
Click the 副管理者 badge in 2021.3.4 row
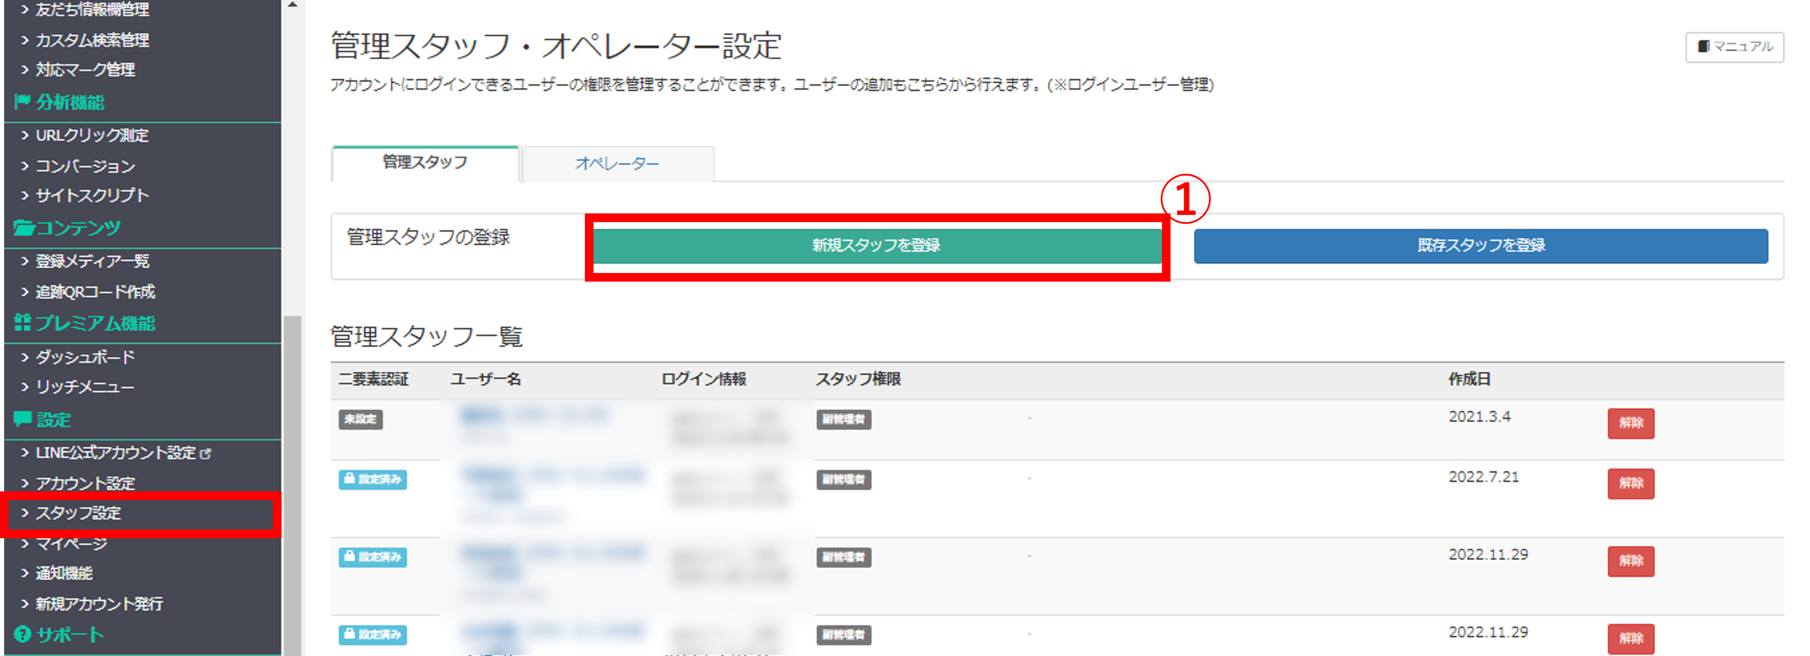[x=843, y=420]
